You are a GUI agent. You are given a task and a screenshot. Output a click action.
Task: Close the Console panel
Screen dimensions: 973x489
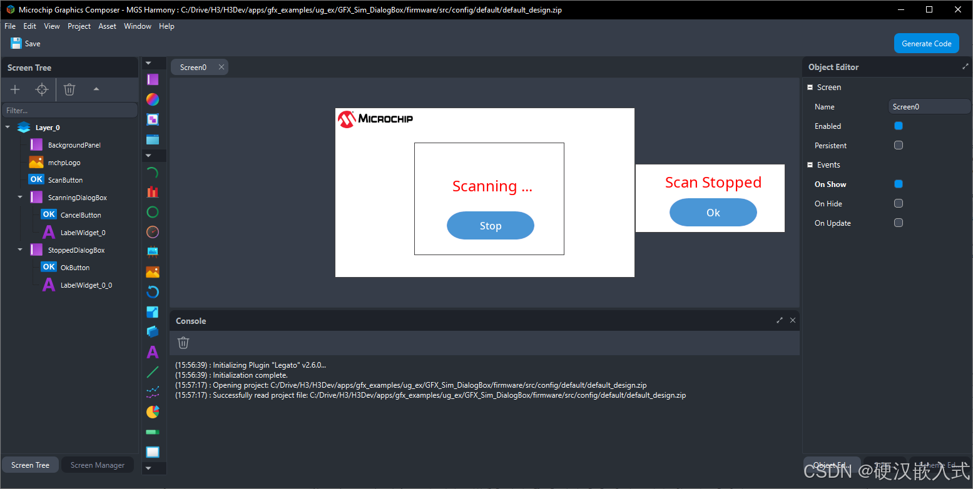pos(793,320)
